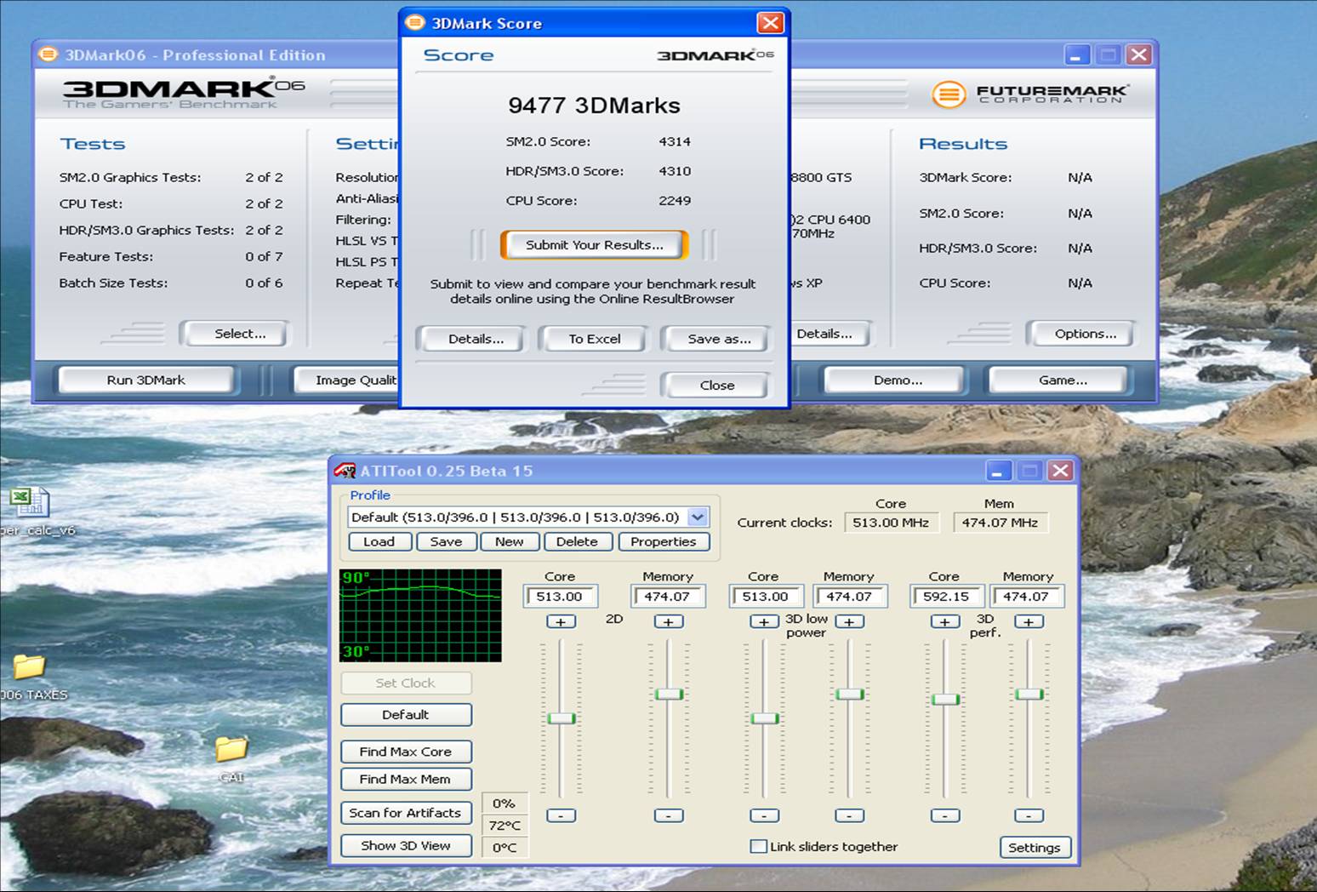Click the 2D Memory slider handle
The width and height of the screenshot is (1317, 892).
[x=669, y=695]
